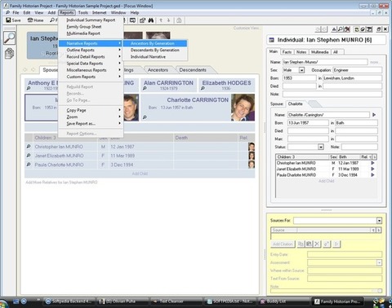Click the delete citation X icon

pyautogui.click(x=317, y=244)
